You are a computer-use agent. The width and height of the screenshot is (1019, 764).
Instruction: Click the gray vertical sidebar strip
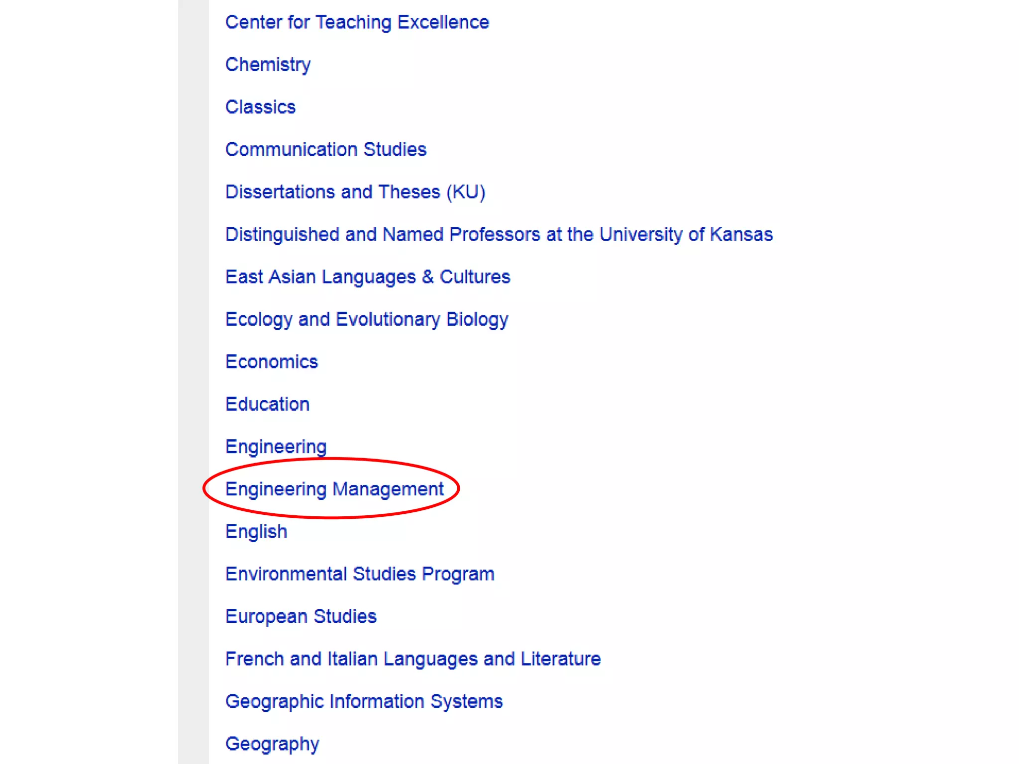[x=193, y=348]
